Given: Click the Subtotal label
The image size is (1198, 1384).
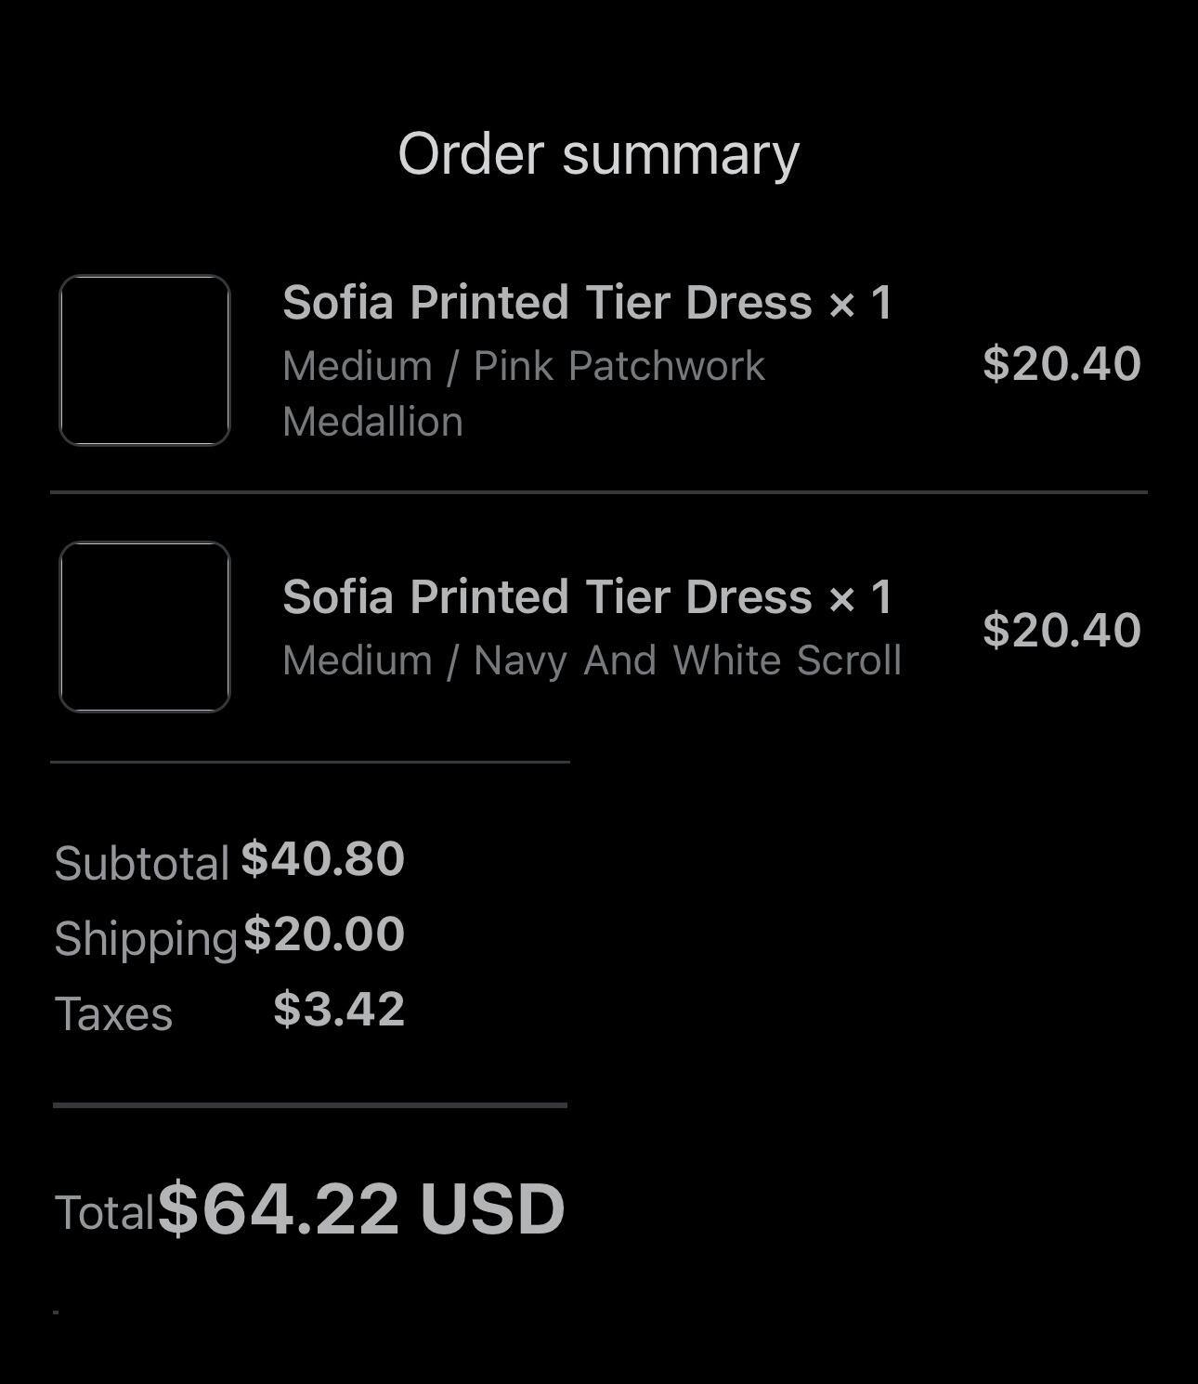Looking at the screenshot, I should coord(141,864).
